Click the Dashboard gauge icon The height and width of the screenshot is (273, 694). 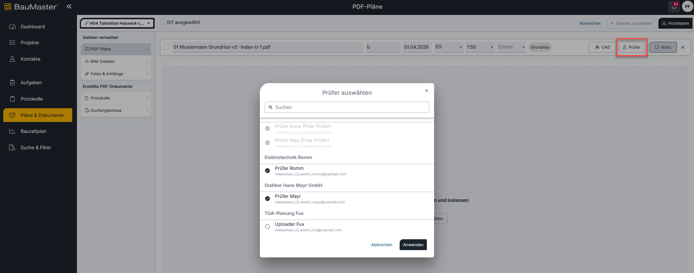12,27
